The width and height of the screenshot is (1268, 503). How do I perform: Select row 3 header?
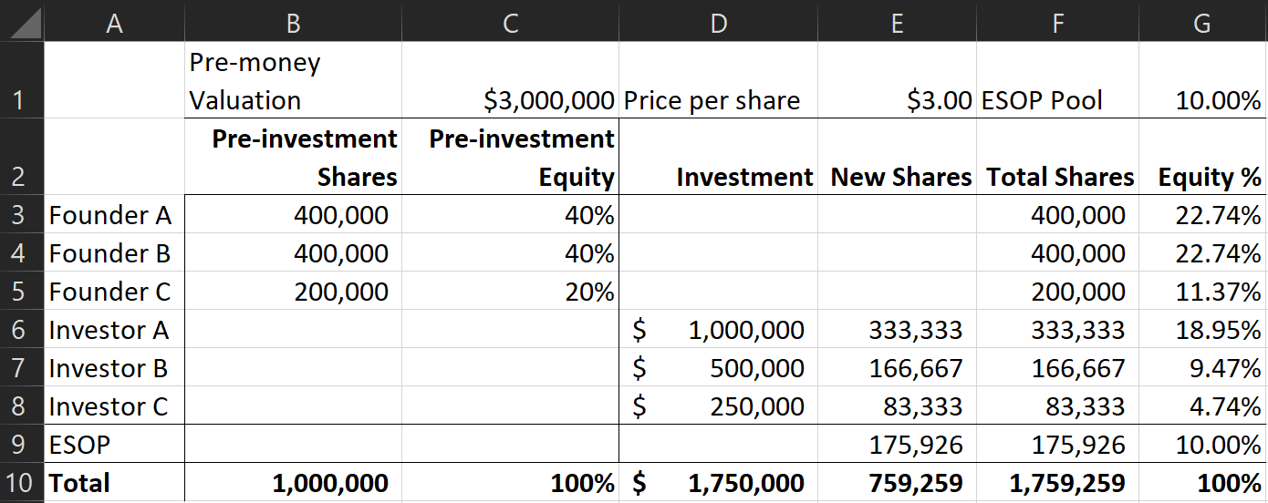pos(22,214)
